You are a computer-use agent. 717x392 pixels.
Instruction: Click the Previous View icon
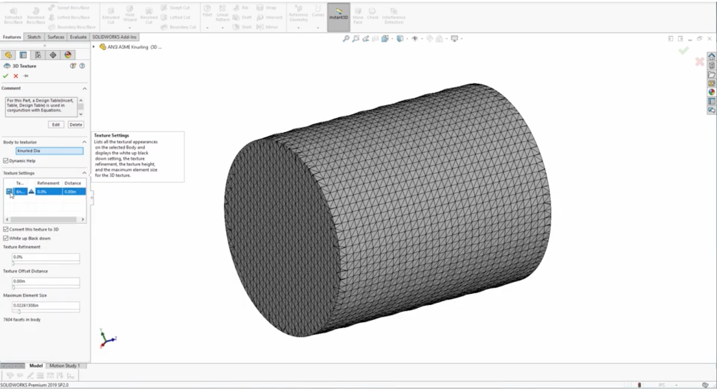pos(365,38)
